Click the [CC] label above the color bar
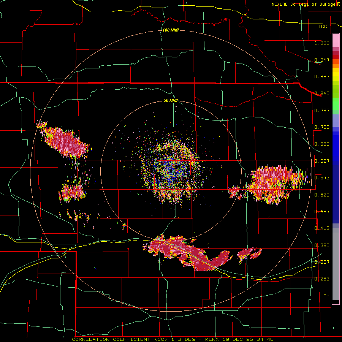 click(x=325, y=26)
